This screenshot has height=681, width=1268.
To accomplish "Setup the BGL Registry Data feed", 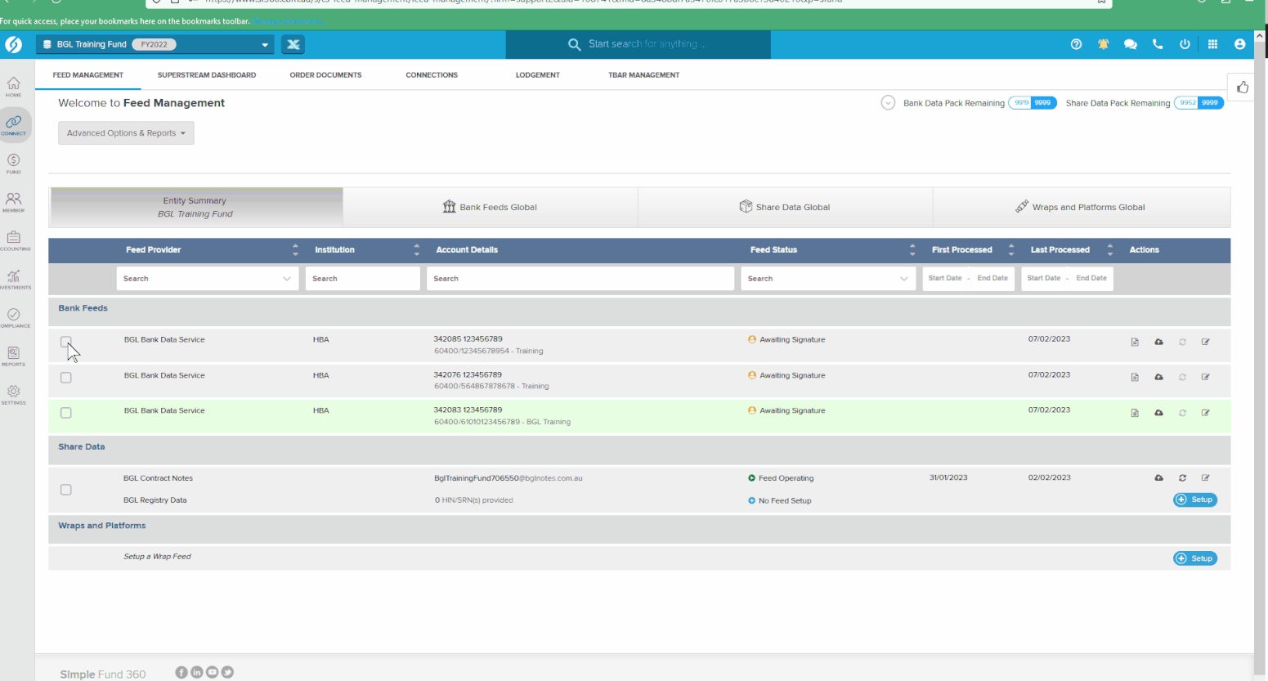I will pyautogui.click(x=1194, y=500).
